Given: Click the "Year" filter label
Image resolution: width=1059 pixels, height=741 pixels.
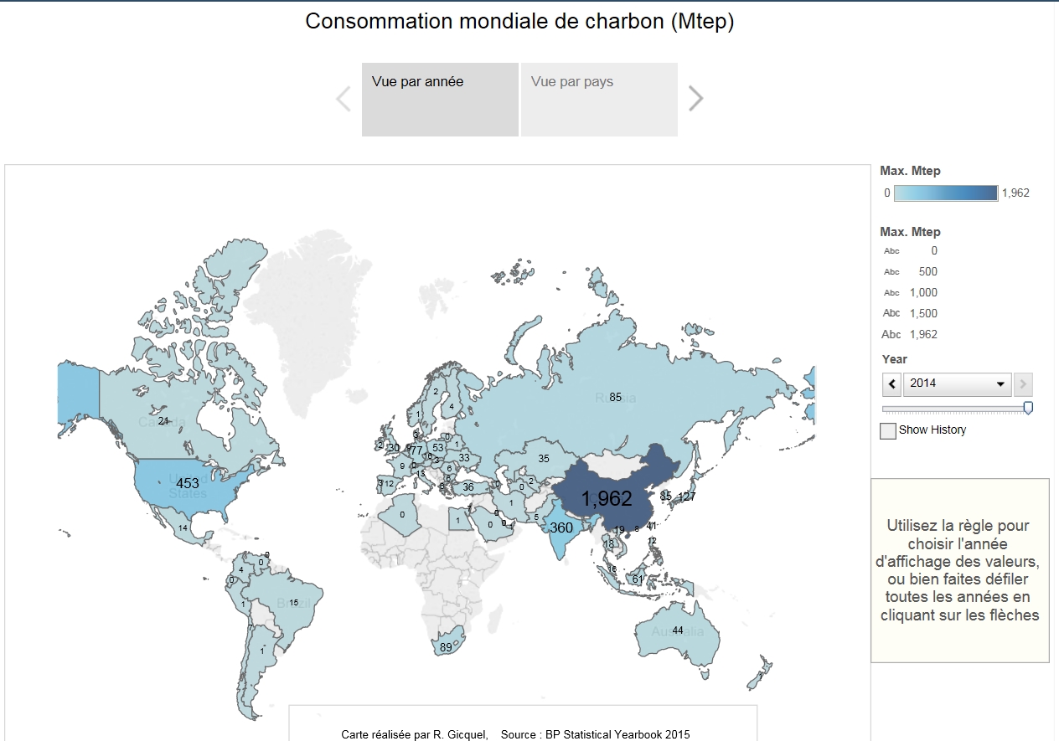Looking at the screenshot, I should coord(895,359).
